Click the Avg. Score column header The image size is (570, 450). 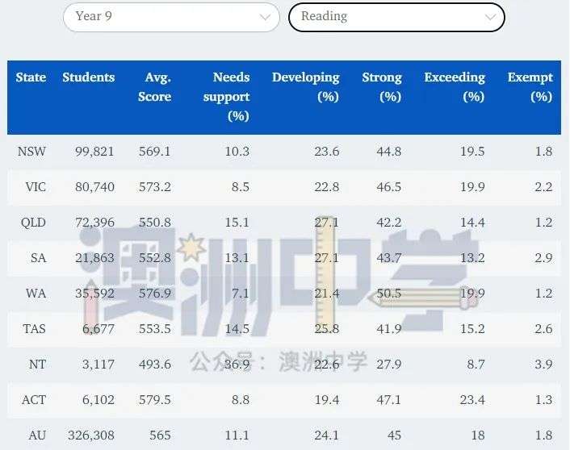[x=157, y=87]
